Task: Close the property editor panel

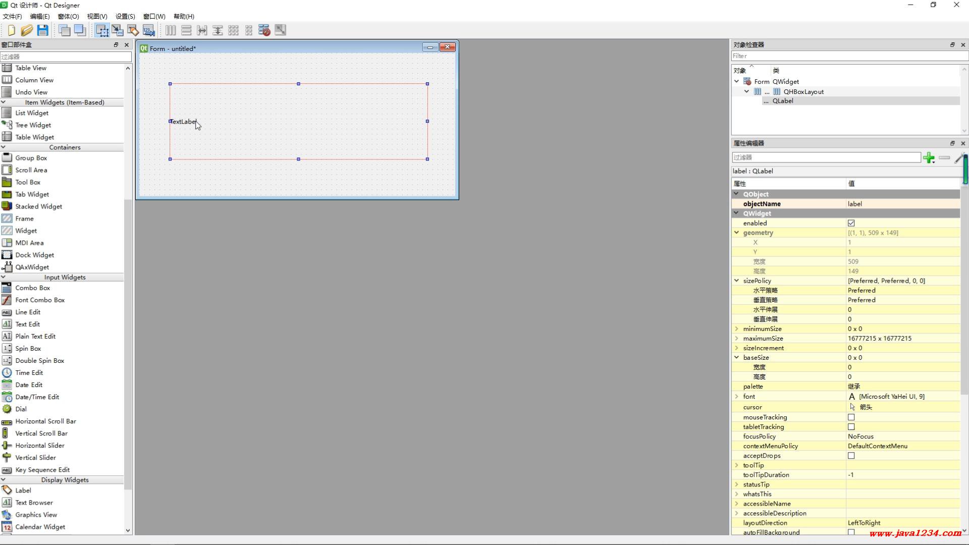Action: point(963,143)
